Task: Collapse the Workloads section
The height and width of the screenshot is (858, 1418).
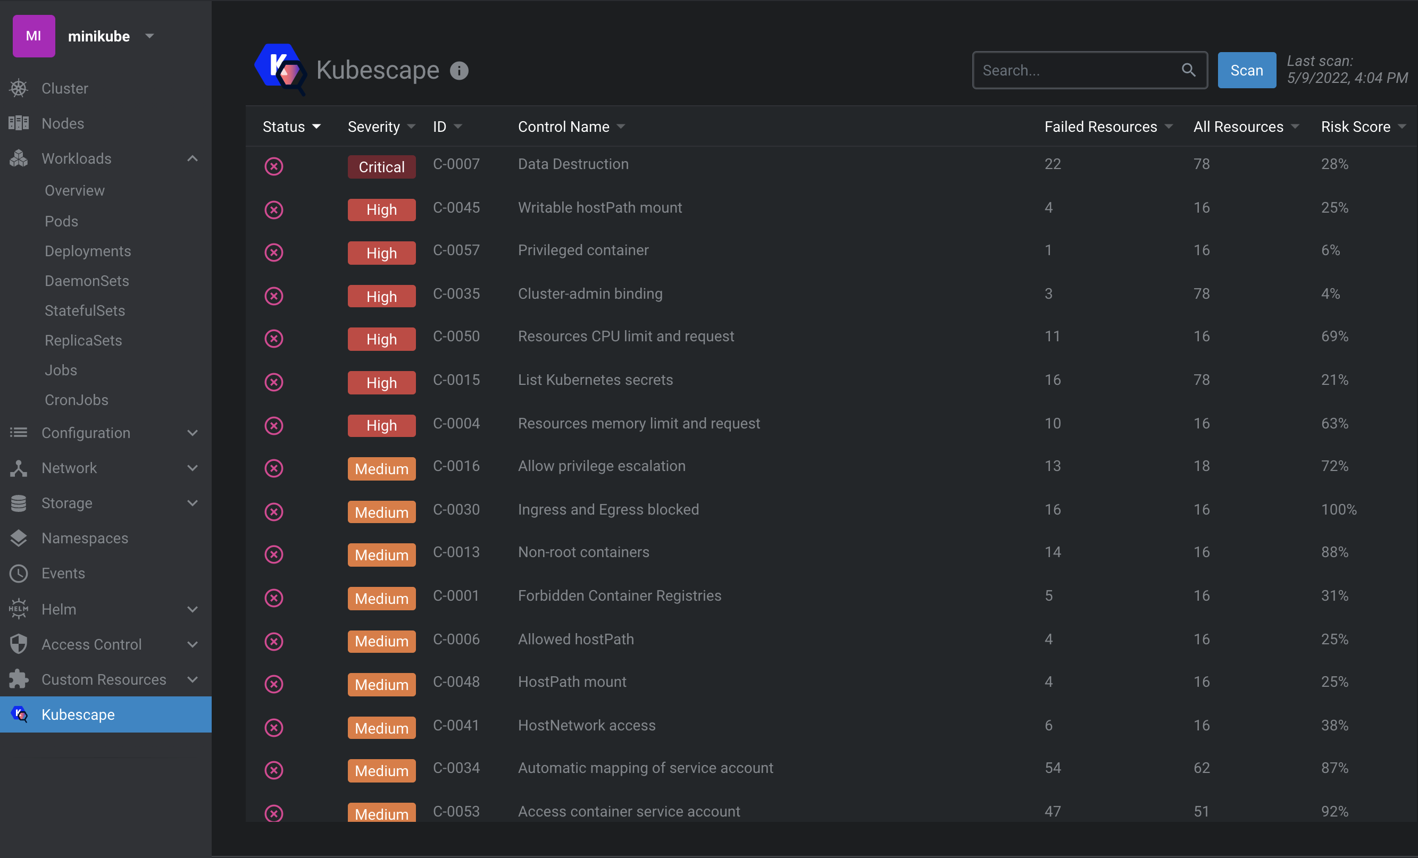Action: [x=193, y=158]
